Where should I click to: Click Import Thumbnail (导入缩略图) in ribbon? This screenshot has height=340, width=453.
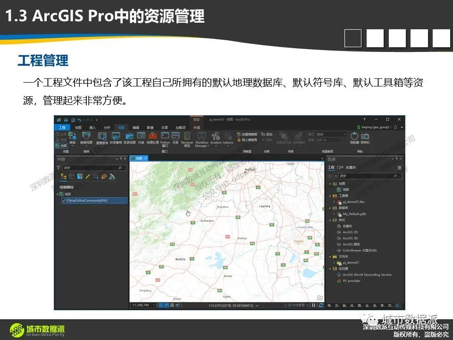[247, 140]
